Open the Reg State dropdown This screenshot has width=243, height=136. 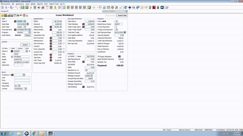(19, 86)
